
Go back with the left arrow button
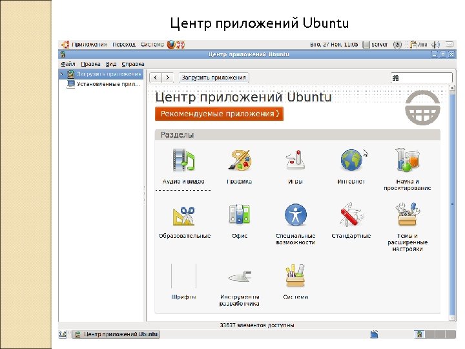pos(156,78)
